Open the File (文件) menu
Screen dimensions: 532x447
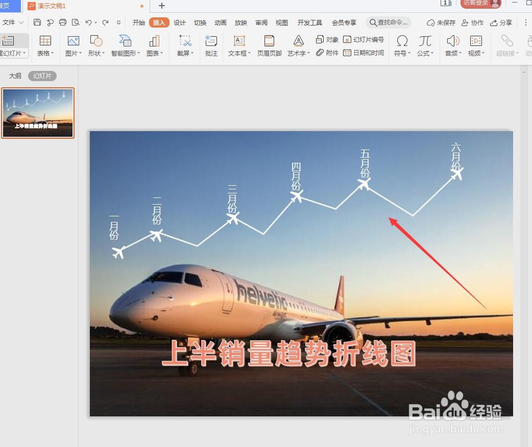click(x=13, y=22)
